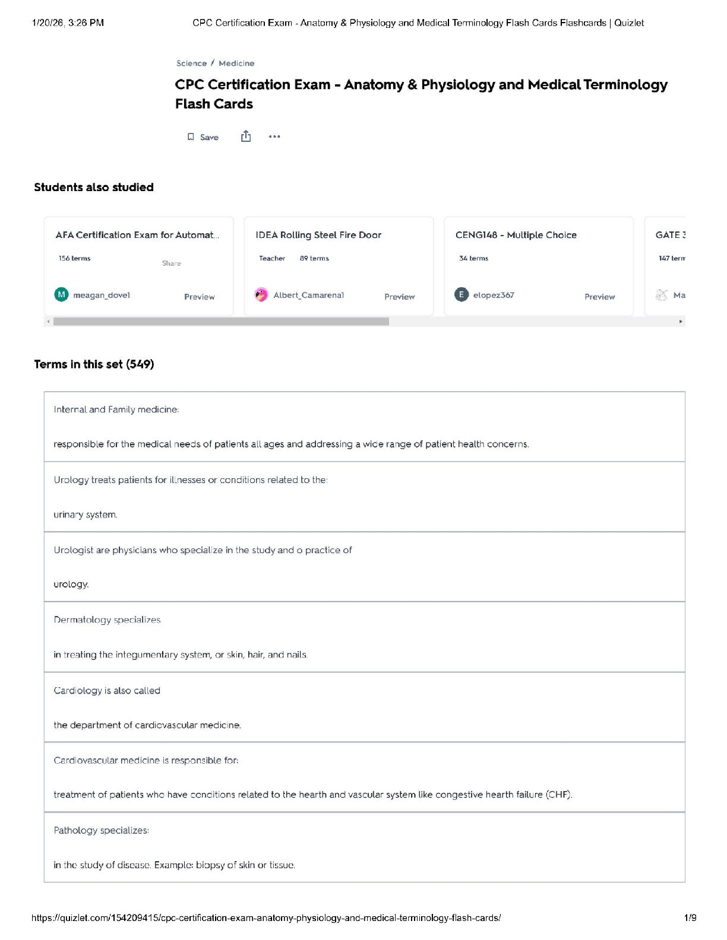The height and width of the screenshot is (940, 727).
Task: Select the Pathology specializes flashcard row
Action: [x=363, y=847]
